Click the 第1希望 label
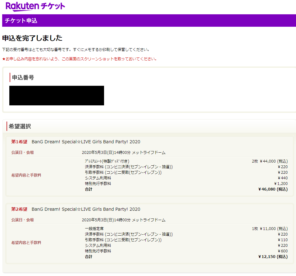Viewport: 296px width, 276px height. pyautogui.click(x=19, y=142)
